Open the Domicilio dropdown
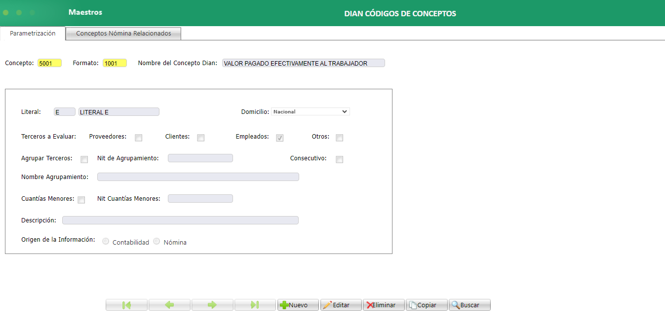Screen dimensions: 665x326 point(311,111)
